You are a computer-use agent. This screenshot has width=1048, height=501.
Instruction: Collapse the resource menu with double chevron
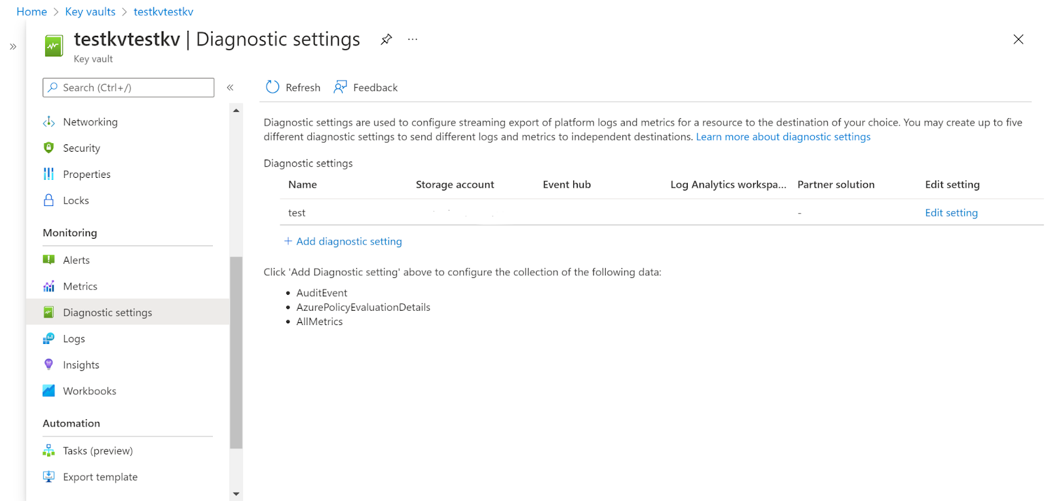click(230, 88)
